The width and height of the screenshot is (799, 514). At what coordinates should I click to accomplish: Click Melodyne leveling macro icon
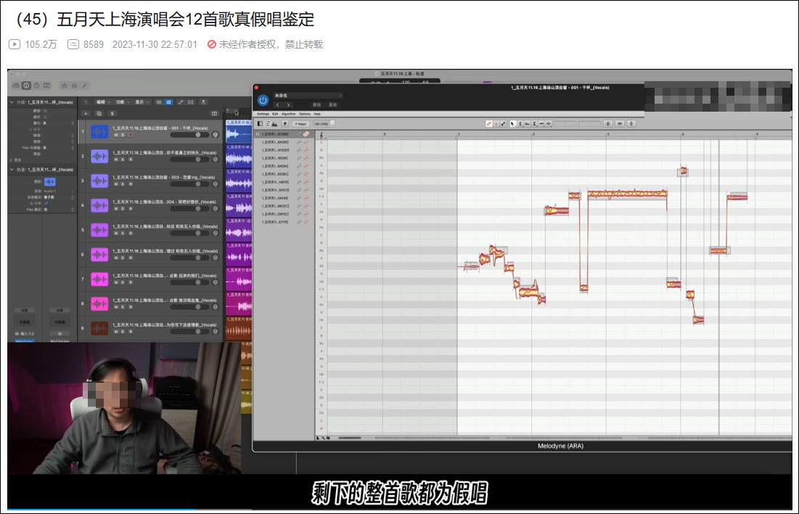(x=631, y=124)
